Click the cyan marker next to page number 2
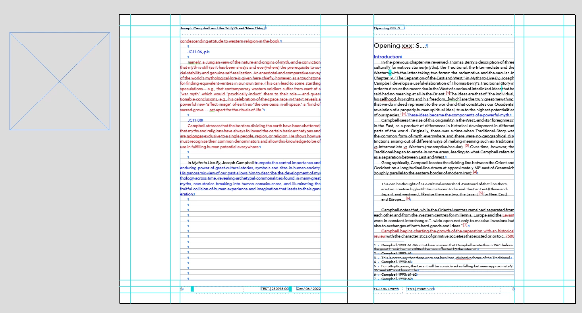The width and height of the screenshot is (582, 313). click(x=192, y=289)
